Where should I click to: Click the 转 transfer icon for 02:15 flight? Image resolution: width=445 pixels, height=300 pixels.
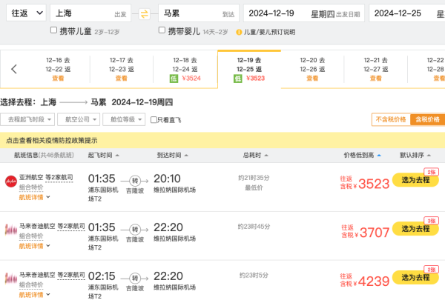point(135,279)
